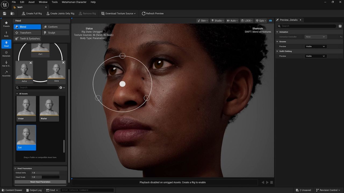The image size is (344, 193).
Task: Open the Hair & Clothing sidebar panel
Action: 6,64
